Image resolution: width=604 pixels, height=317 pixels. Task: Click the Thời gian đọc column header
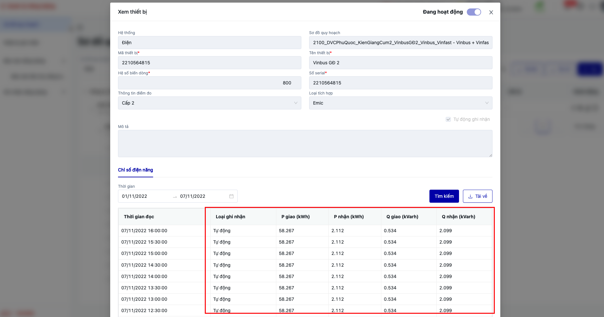pyautogui.click(x=139, y=217)
